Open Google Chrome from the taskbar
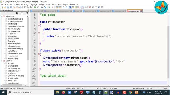 (x=130, y=92)
